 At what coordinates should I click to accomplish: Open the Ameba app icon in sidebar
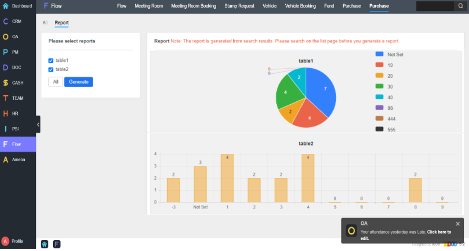(x=6, y=160)
